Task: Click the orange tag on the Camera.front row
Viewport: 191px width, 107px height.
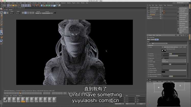Action: (164, 11)
